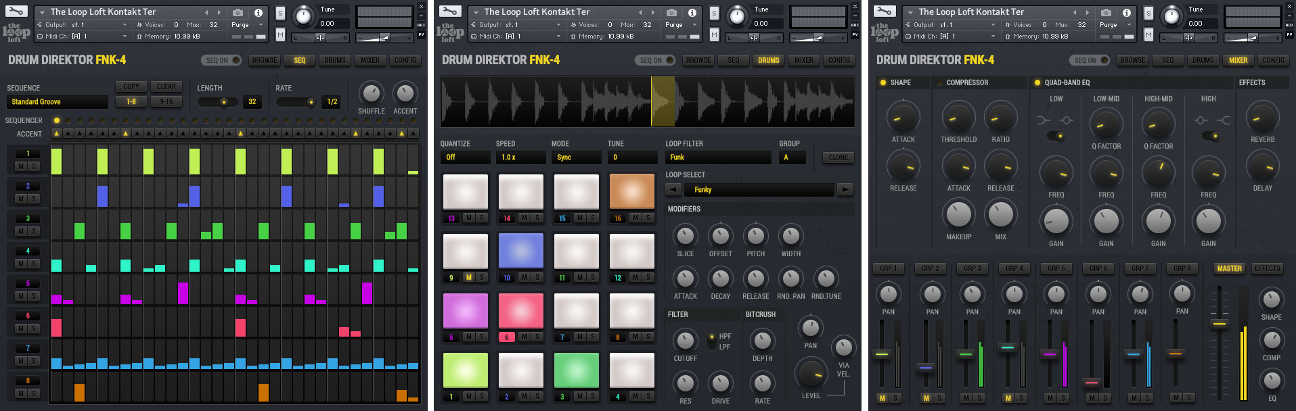Switch the filter HPF/LPF selector
The width and height of the screenshot is (1296, 411).
click(711, 341)
